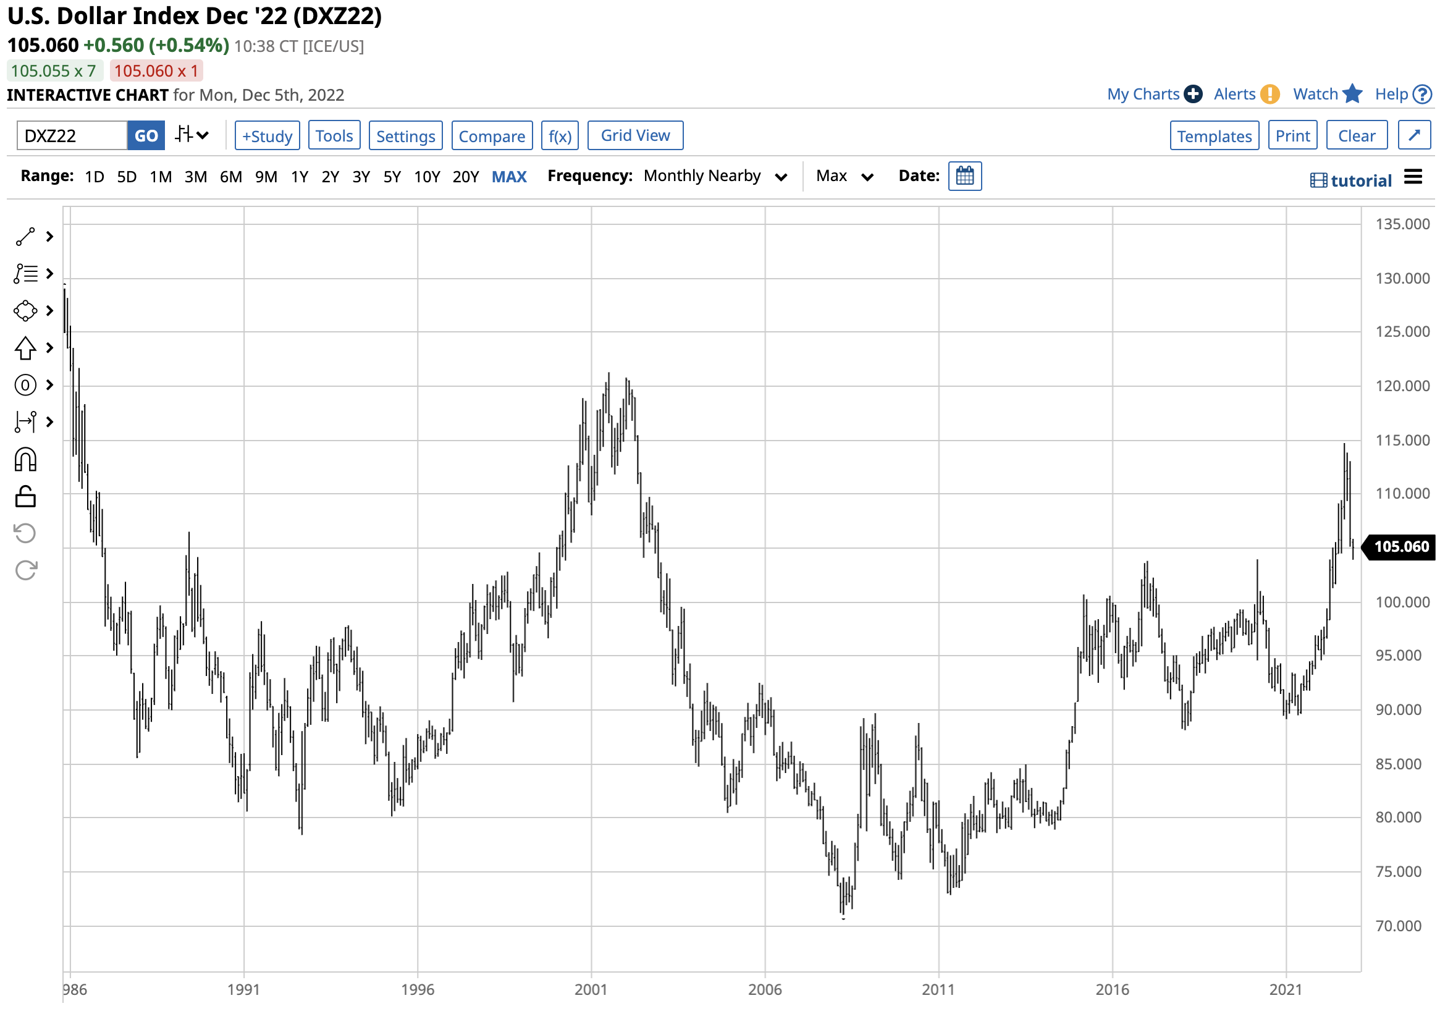Undo the last chart action
The image size is (1453, 1027).
point(25,496)
